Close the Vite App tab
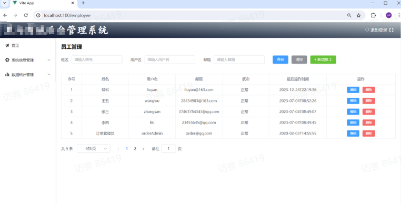The height and width of the screenshot is (205, 401). (73, 3)
